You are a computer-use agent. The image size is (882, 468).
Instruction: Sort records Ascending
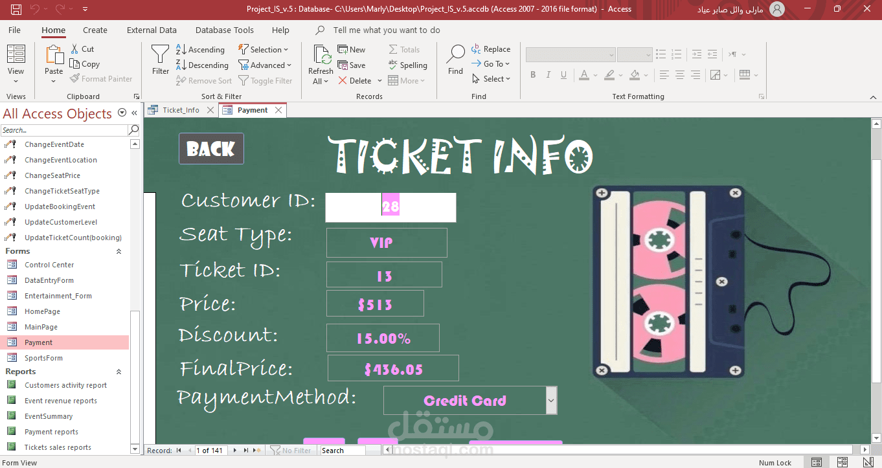pos(200,50)
